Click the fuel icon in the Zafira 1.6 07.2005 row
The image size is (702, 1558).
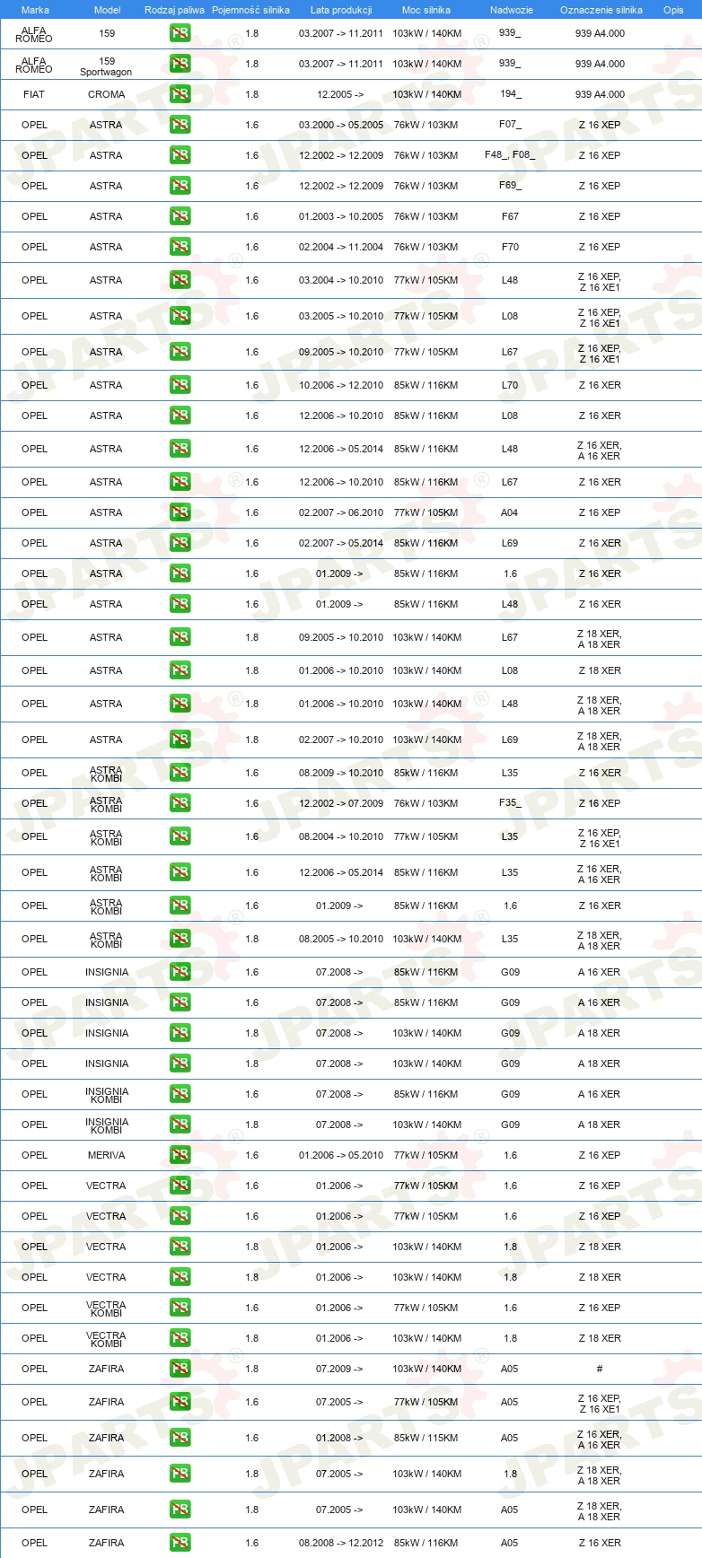pos(180,1402)
